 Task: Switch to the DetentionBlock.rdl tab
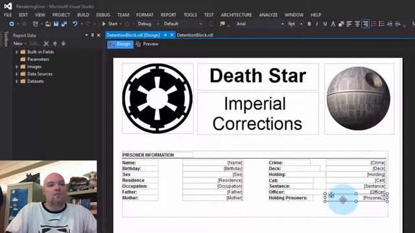click(x=195, y=35)
